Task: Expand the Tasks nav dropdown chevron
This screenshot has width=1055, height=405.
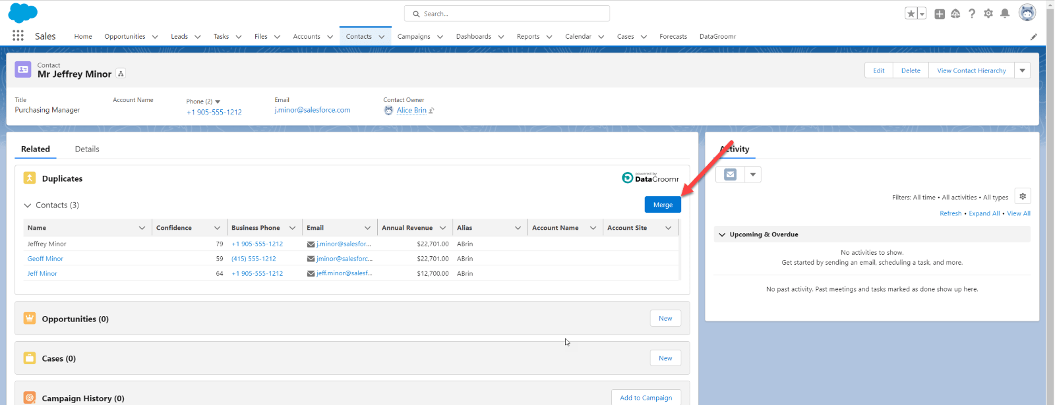Action: tap(239, 37)
